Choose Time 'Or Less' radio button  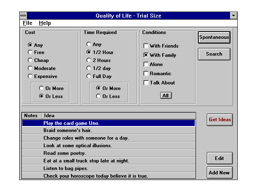point(98,96)
